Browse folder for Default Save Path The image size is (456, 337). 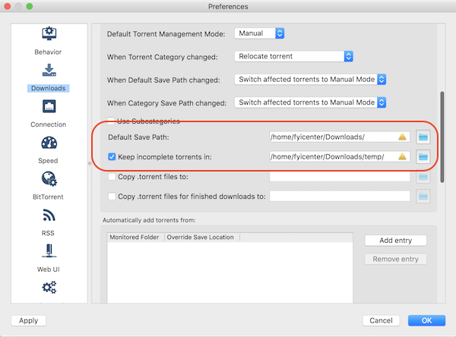pyautogui.click(x=423, y=137)
